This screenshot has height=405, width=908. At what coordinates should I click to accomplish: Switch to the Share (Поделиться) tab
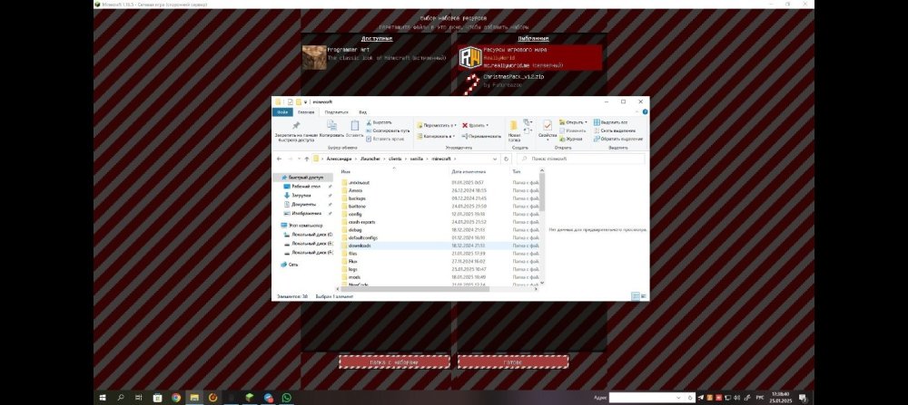[x=336, y=112]
